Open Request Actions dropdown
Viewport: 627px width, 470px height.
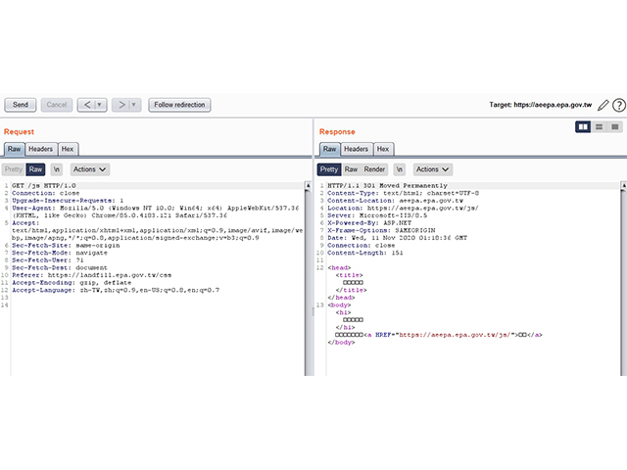click(89, 169)
